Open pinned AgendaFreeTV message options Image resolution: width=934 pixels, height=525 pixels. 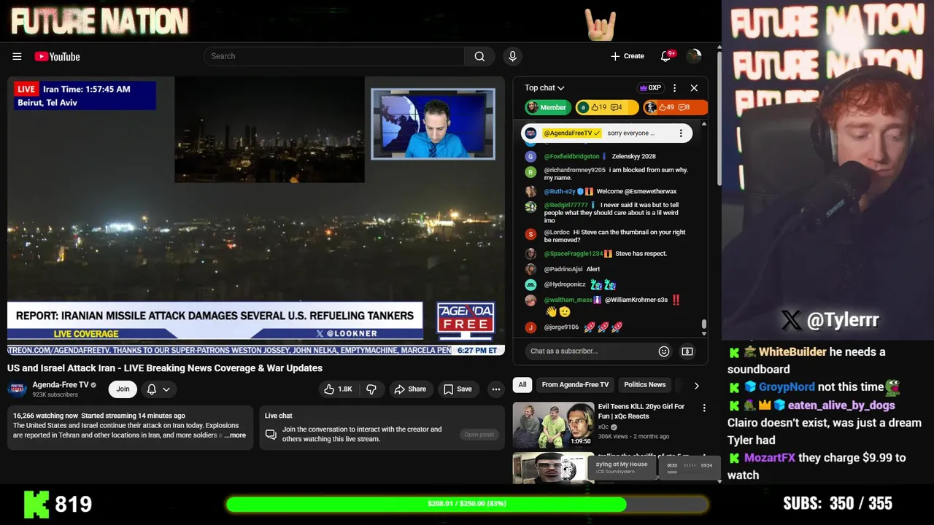(x=681, y=133)
